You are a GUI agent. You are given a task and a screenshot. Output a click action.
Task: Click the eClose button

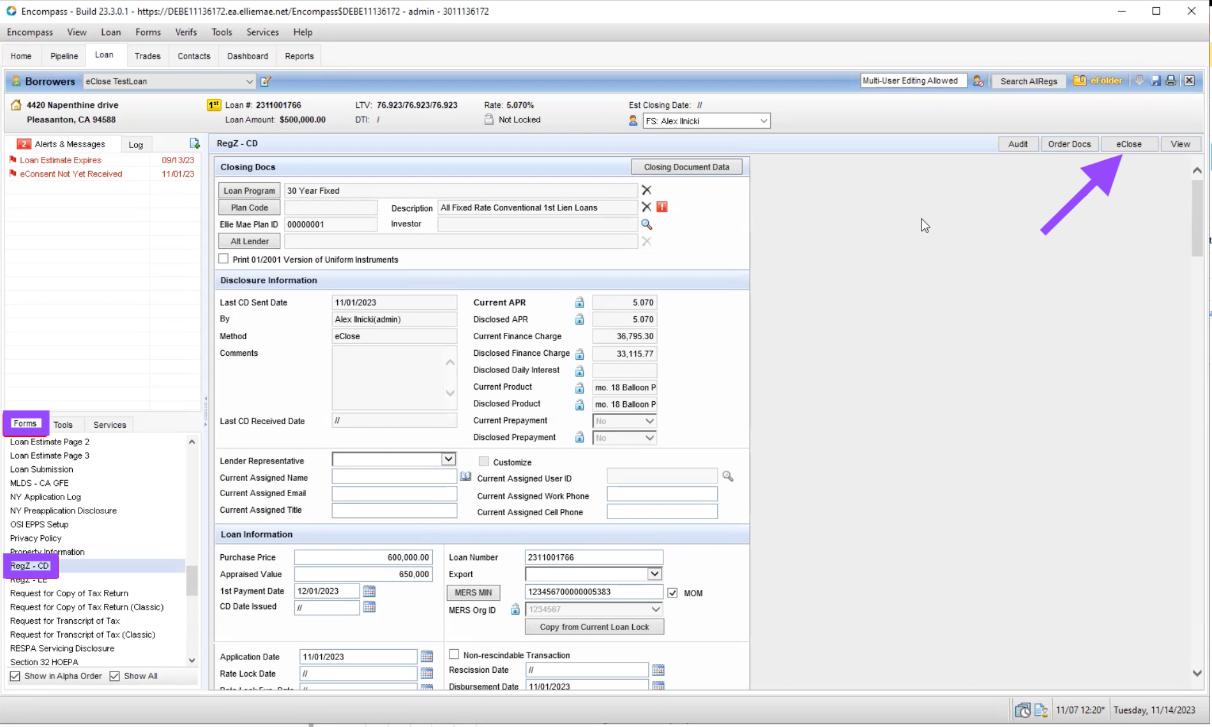(x=1128, y=143)
